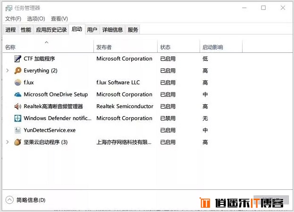294x212 pixels.
Task: Click the f.lux app icon
Action: [17, 83]
